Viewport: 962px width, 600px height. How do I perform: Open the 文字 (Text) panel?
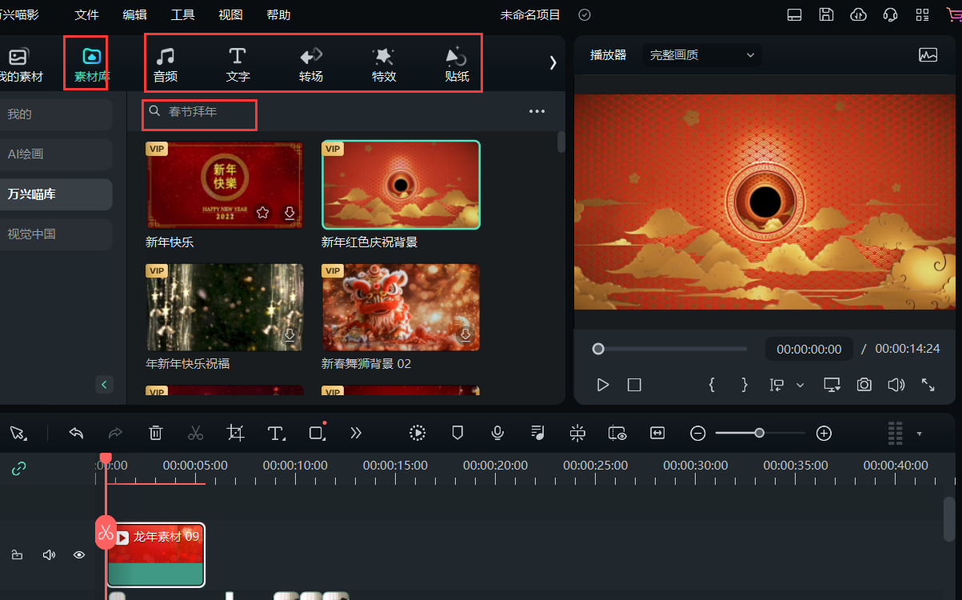pos(238,62)
